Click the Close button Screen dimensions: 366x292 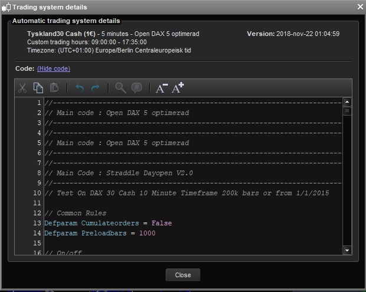(x=183, y=275)
